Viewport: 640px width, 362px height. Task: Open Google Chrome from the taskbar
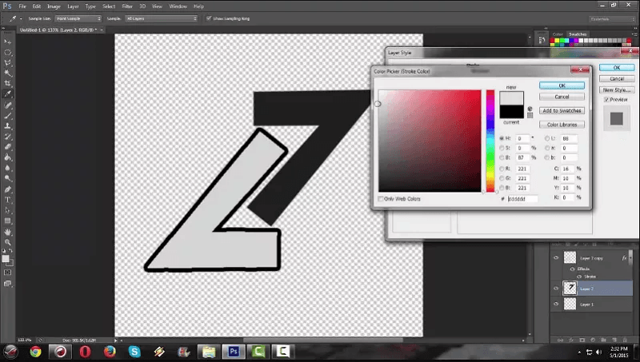pyautogui.click(x=35, y=352)
